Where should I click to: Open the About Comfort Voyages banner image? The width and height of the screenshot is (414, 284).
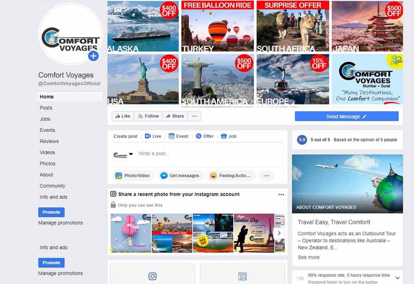point(347,184)
